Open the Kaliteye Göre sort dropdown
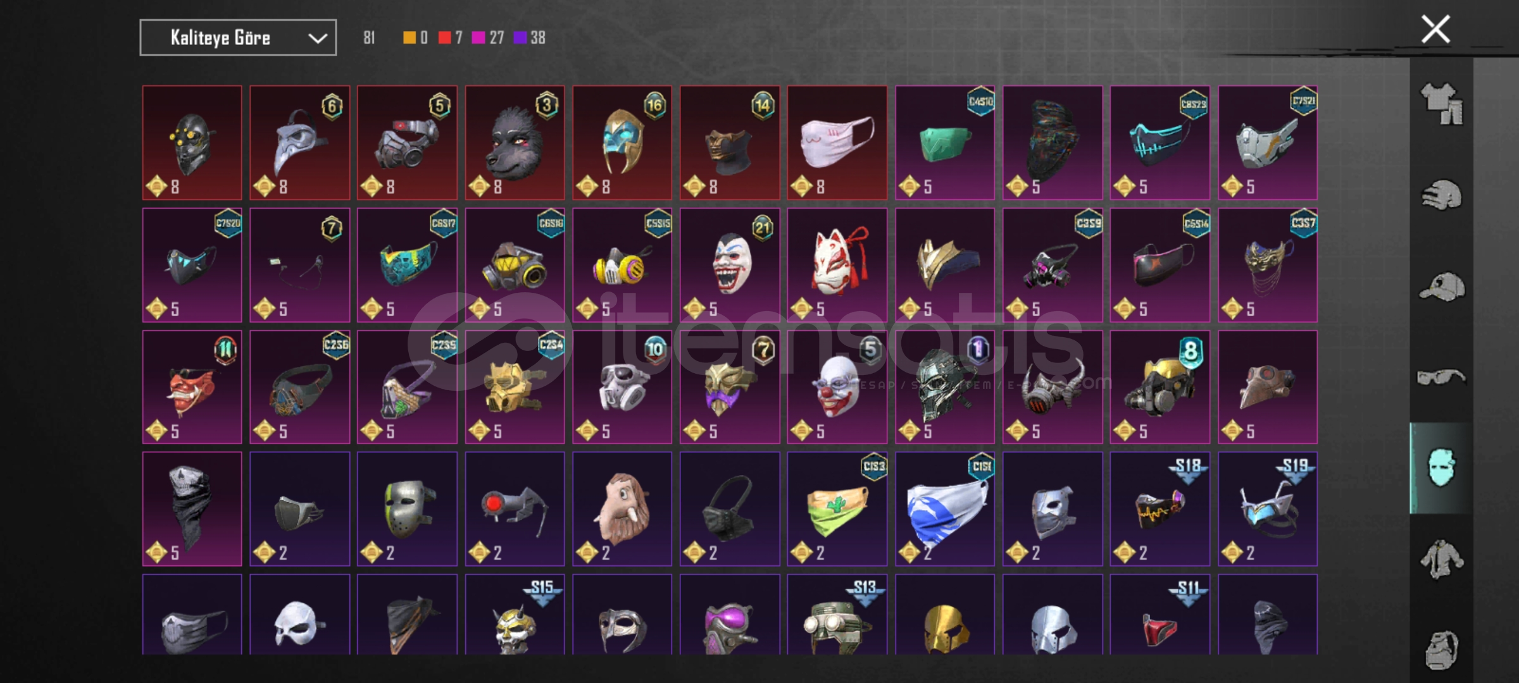Image resolution: width=1519 pixels, height=683 pixels. pyautogui.click(x=238, y=38)
